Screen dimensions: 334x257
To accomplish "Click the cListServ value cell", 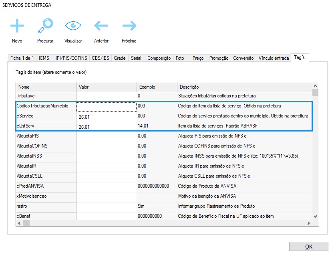I will tap(106, 127).
